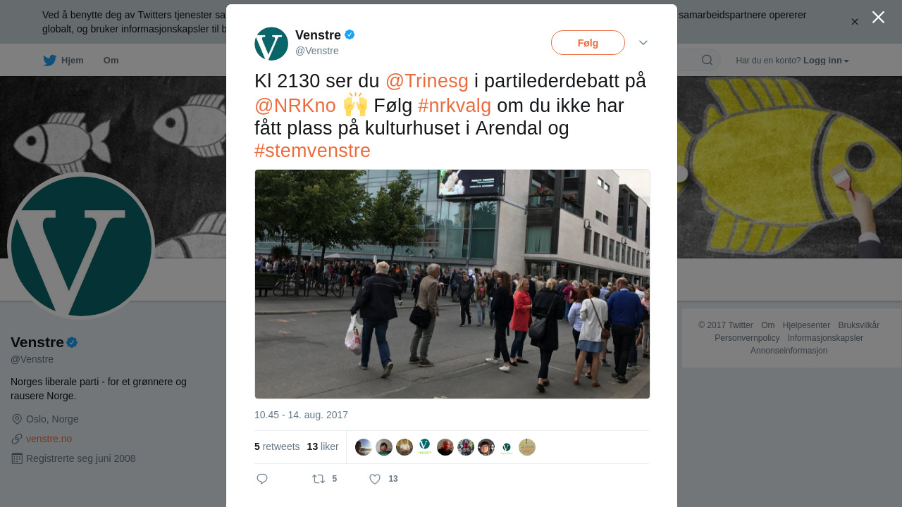Dismiss the cookie notice with small X
The width and height of the screenshot is (902, 507).
click(x=855, y=22)
